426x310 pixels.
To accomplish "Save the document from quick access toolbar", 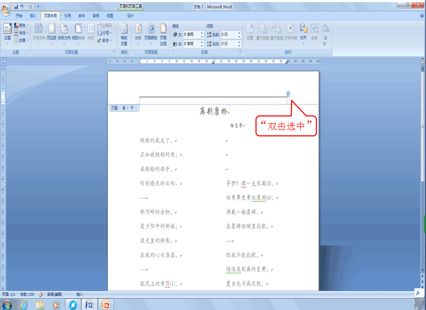I will pos(16,6).
